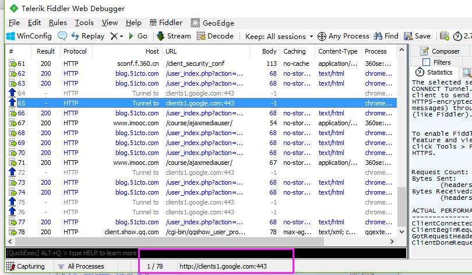
Task: Click the Remove X icon
Action: tap(114, 36)
